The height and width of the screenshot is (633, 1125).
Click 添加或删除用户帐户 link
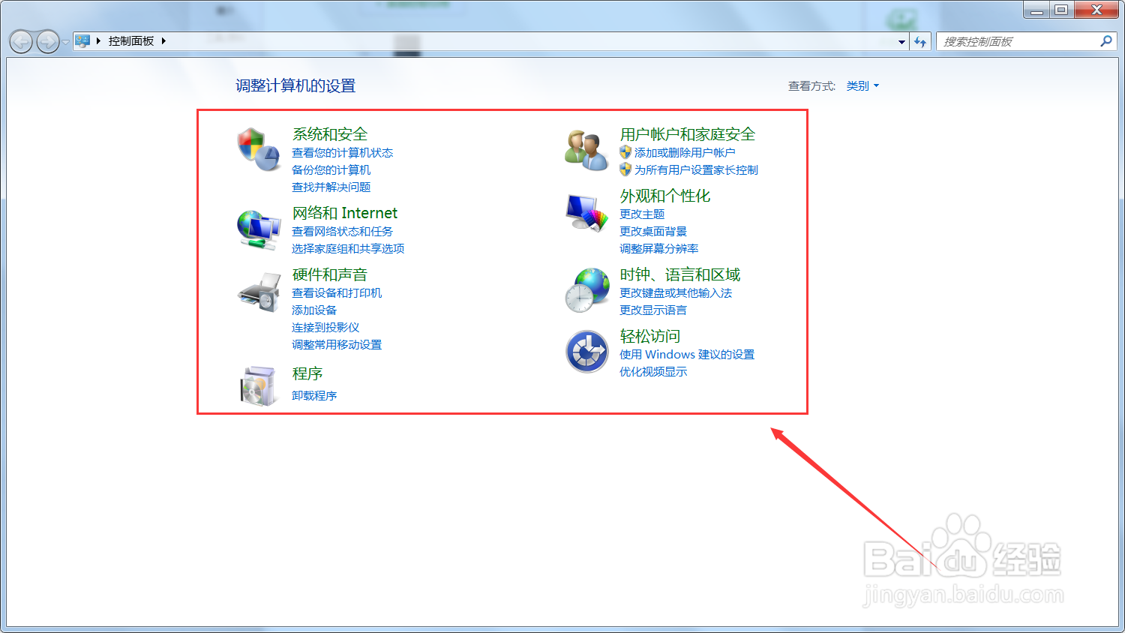coord(685,153)
